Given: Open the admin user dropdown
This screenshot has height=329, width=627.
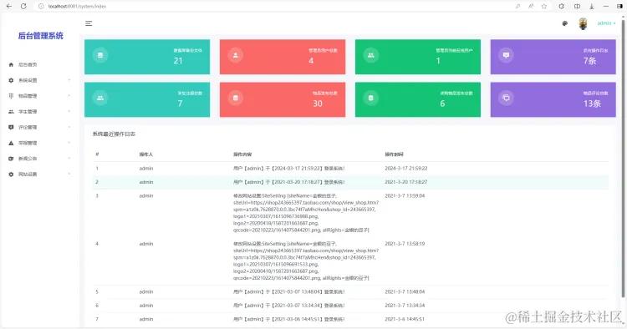Looking at the screenshot, I should pos(606,23).
